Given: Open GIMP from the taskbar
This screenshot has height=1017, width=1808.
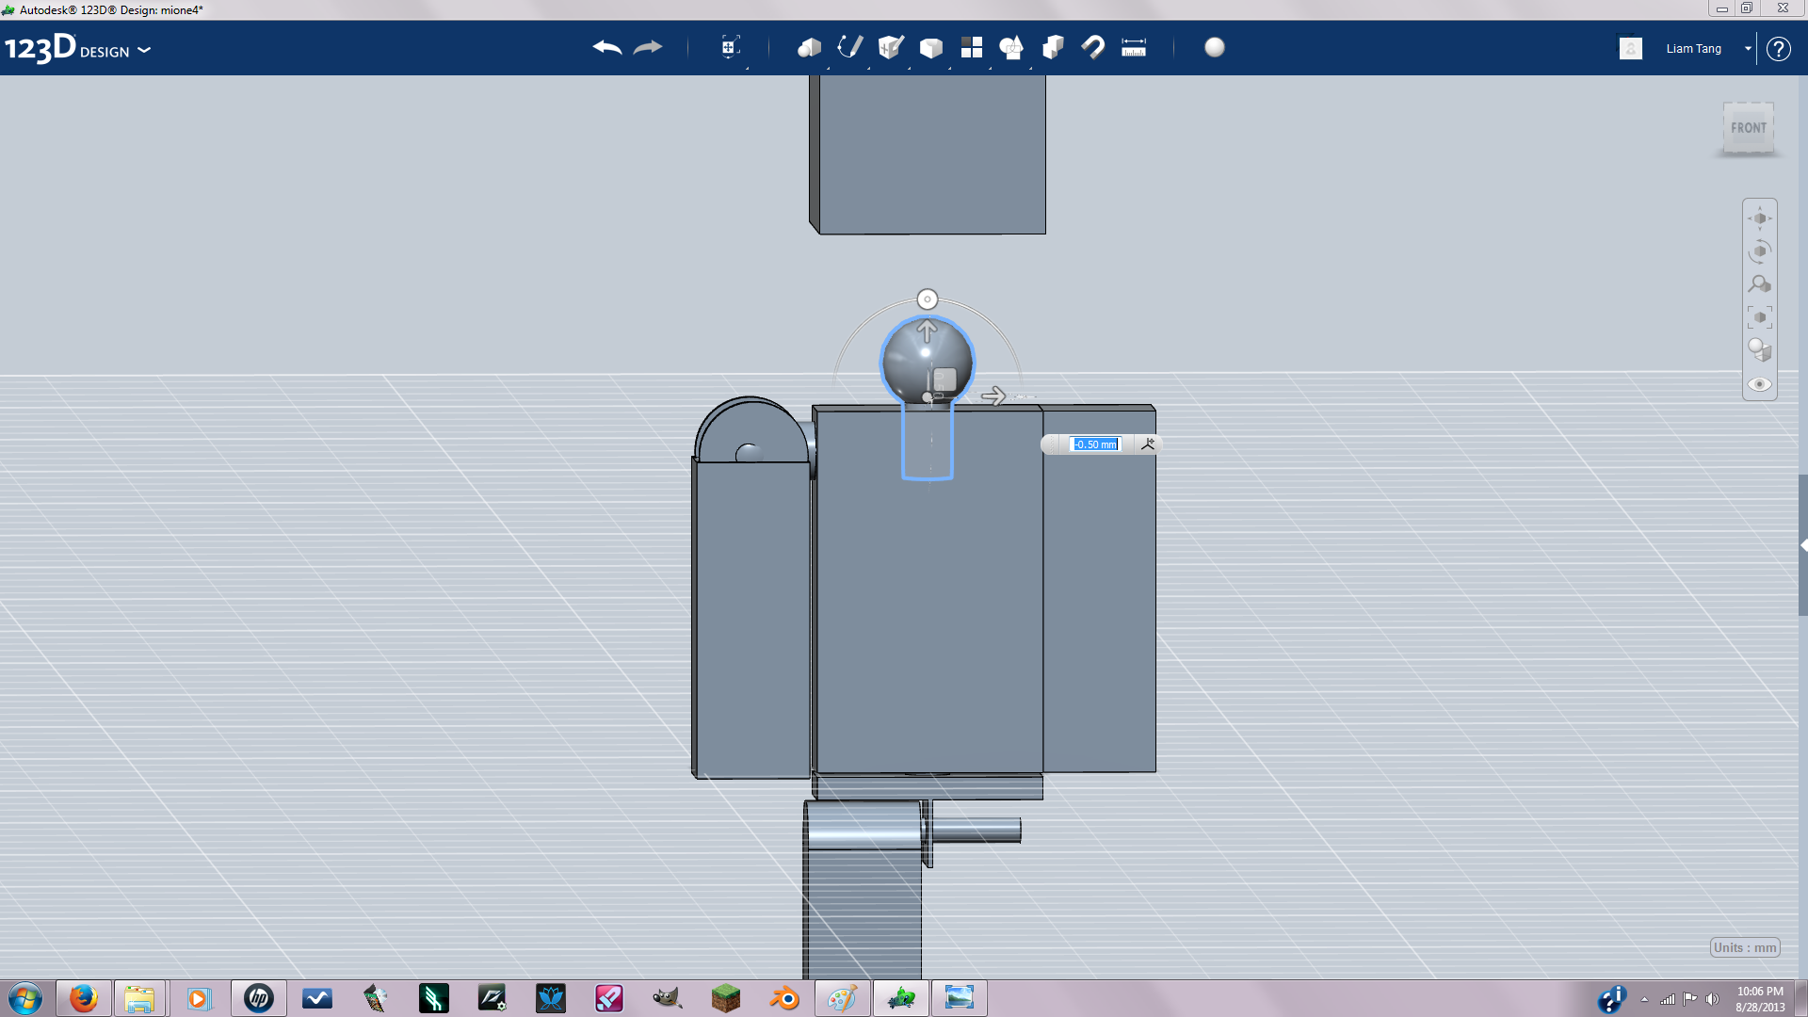Looking at the screenshot, I should coord(668,998).
